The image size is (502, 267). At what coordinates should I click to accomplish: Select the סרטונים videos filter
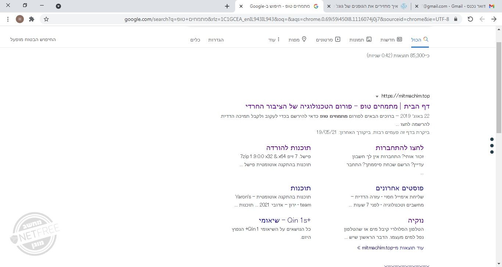click(328, 40)
